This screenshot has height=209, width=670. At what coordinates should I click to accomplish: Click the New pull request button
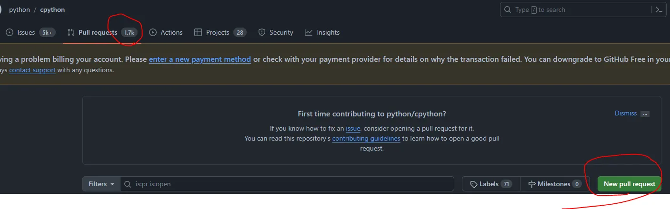629,184
